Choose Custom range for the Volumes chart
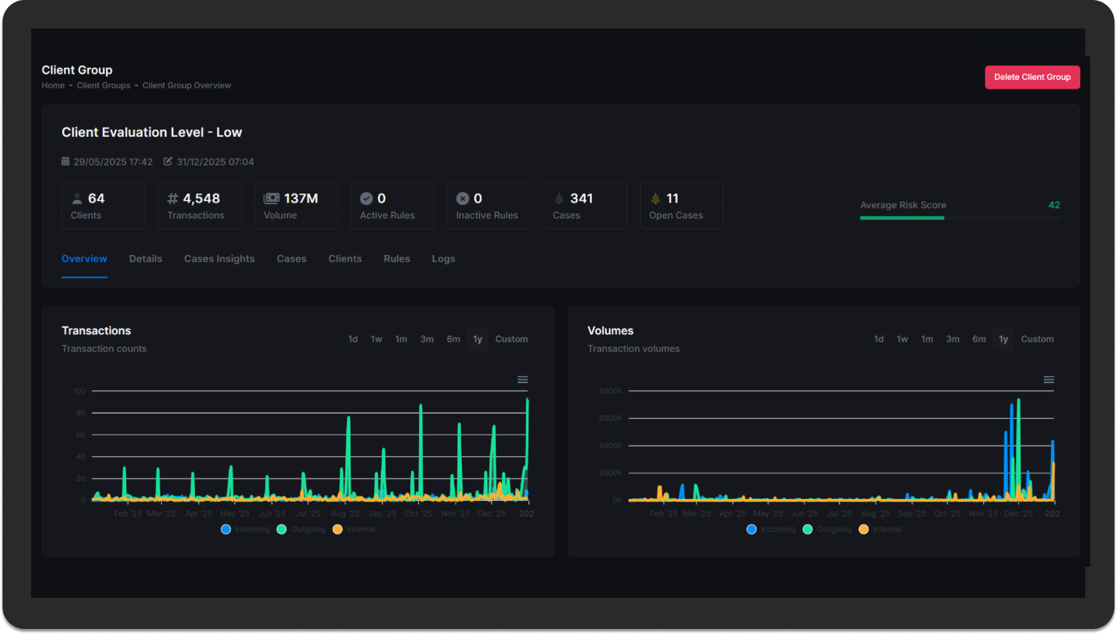 (x=1037, y=339)
